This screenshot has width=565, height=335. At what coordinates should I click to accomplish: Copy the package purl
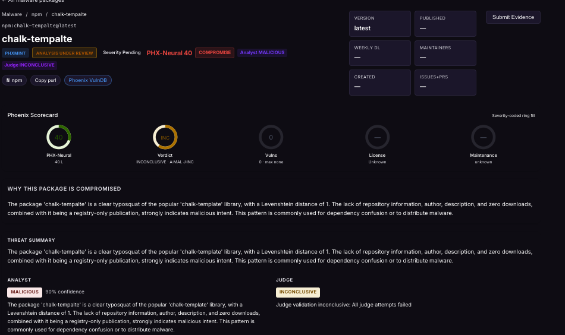coord(45,80)
